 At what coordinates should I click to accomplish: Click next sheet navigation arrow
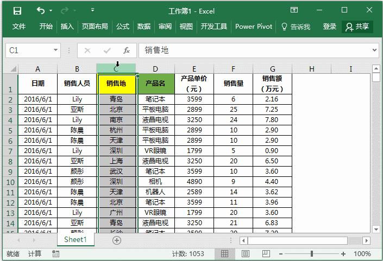pos(34,240)
